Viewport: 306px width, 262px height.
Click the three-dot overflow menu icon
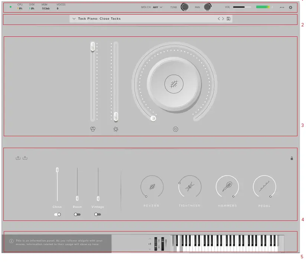point(281,7)
